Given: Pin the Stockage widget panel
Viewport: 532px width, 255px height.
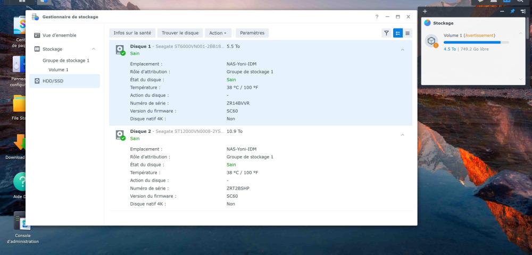Looking at the screenshot, I should (512, 11).
